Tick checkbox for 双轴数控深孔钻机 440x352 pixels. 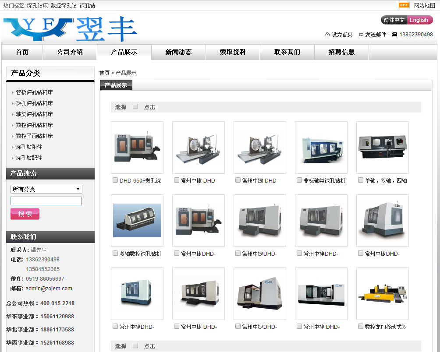[115, 253]
